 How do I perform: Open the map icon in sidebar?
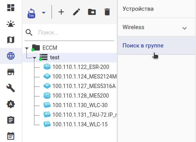pyautogui.click(x=11, y=40)
